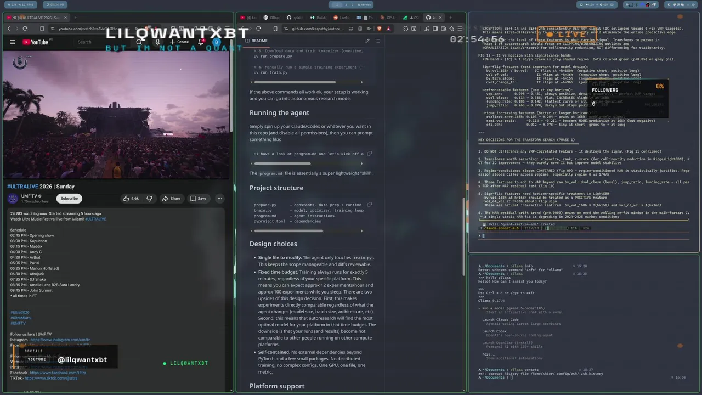Share the ULTRALIVE video
702x395 pixels.
click(x=172, y=198)
